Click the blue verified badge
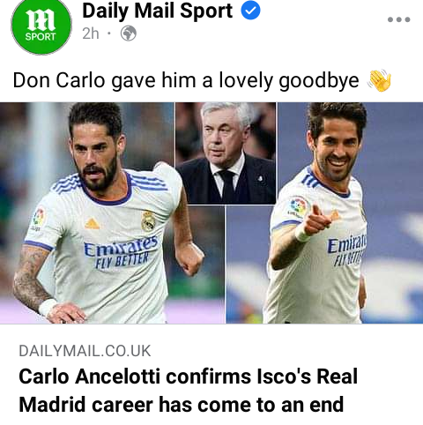Image resolution: width=423 pixels, height=425 pixels. pos(250,11)
